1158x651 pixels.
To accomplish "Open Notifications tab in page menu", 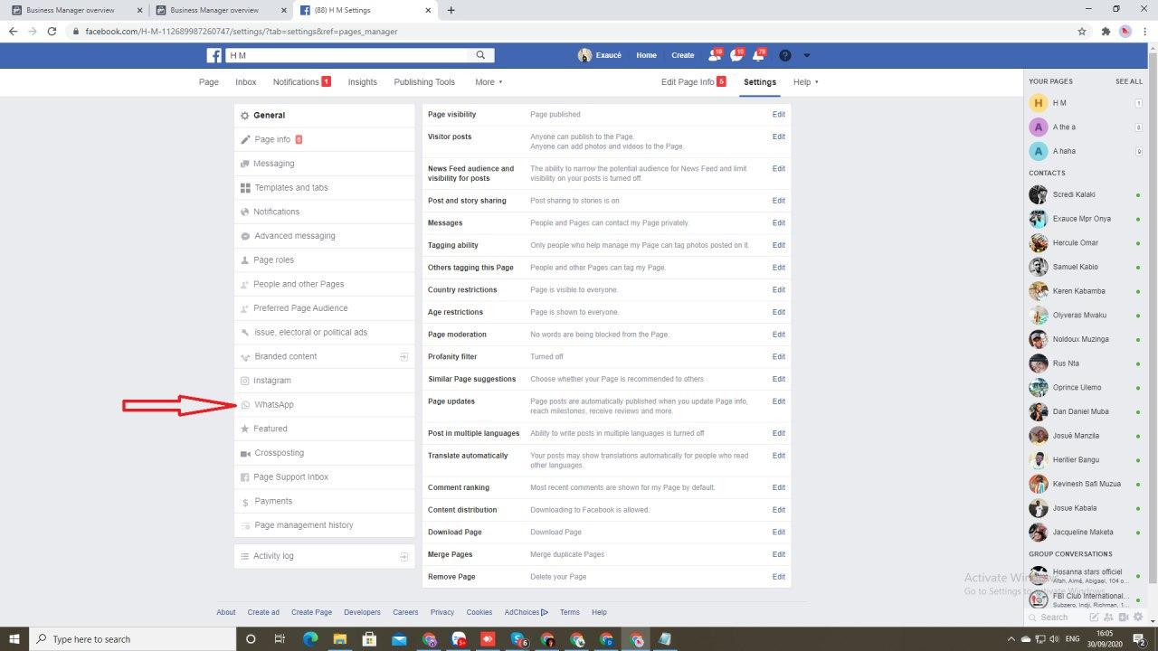I will (301, 82).
